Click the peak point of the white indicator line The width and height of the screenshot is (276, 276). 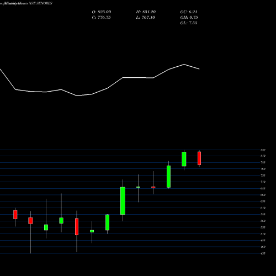(x=184, y=65)
